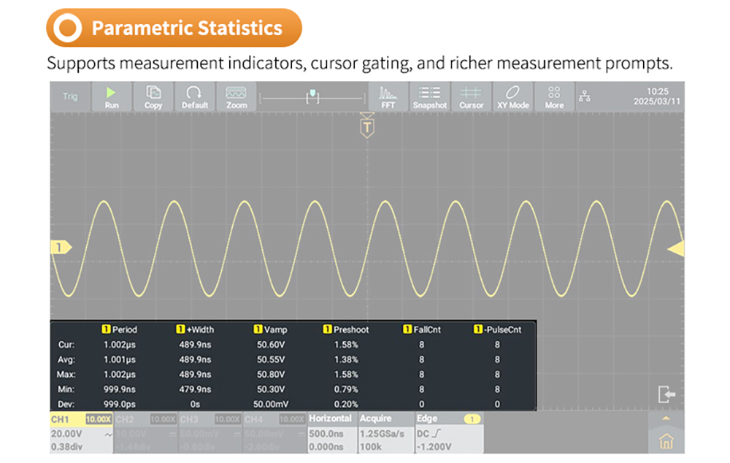The height and width of the screenshot is (463, 730).
Task: Enable channel CH2
Action: point(144,432)
